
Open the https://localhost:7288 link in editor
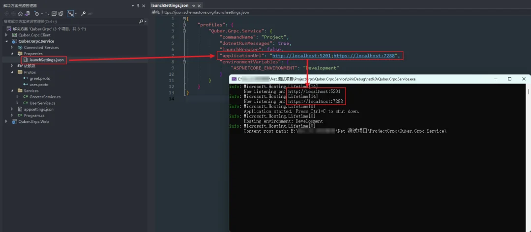(x=364, y=56)
